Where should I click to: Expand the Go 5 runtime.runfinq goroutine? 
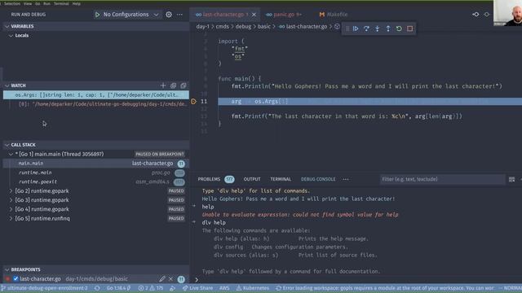coord(11,219)
